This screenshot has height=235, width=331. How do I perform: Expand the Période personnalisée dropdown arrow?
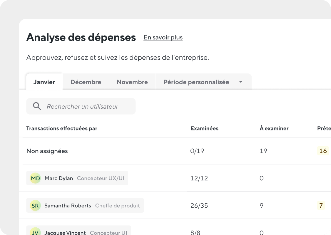click(241, 82)
